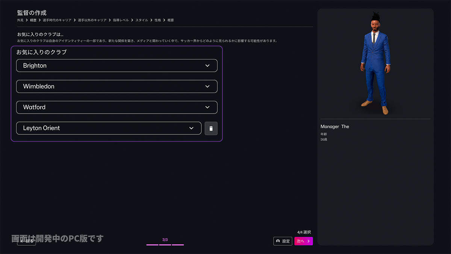Expand the Watford club dropdown
This screenshot has width=451, height=254.
click(117, 107)
